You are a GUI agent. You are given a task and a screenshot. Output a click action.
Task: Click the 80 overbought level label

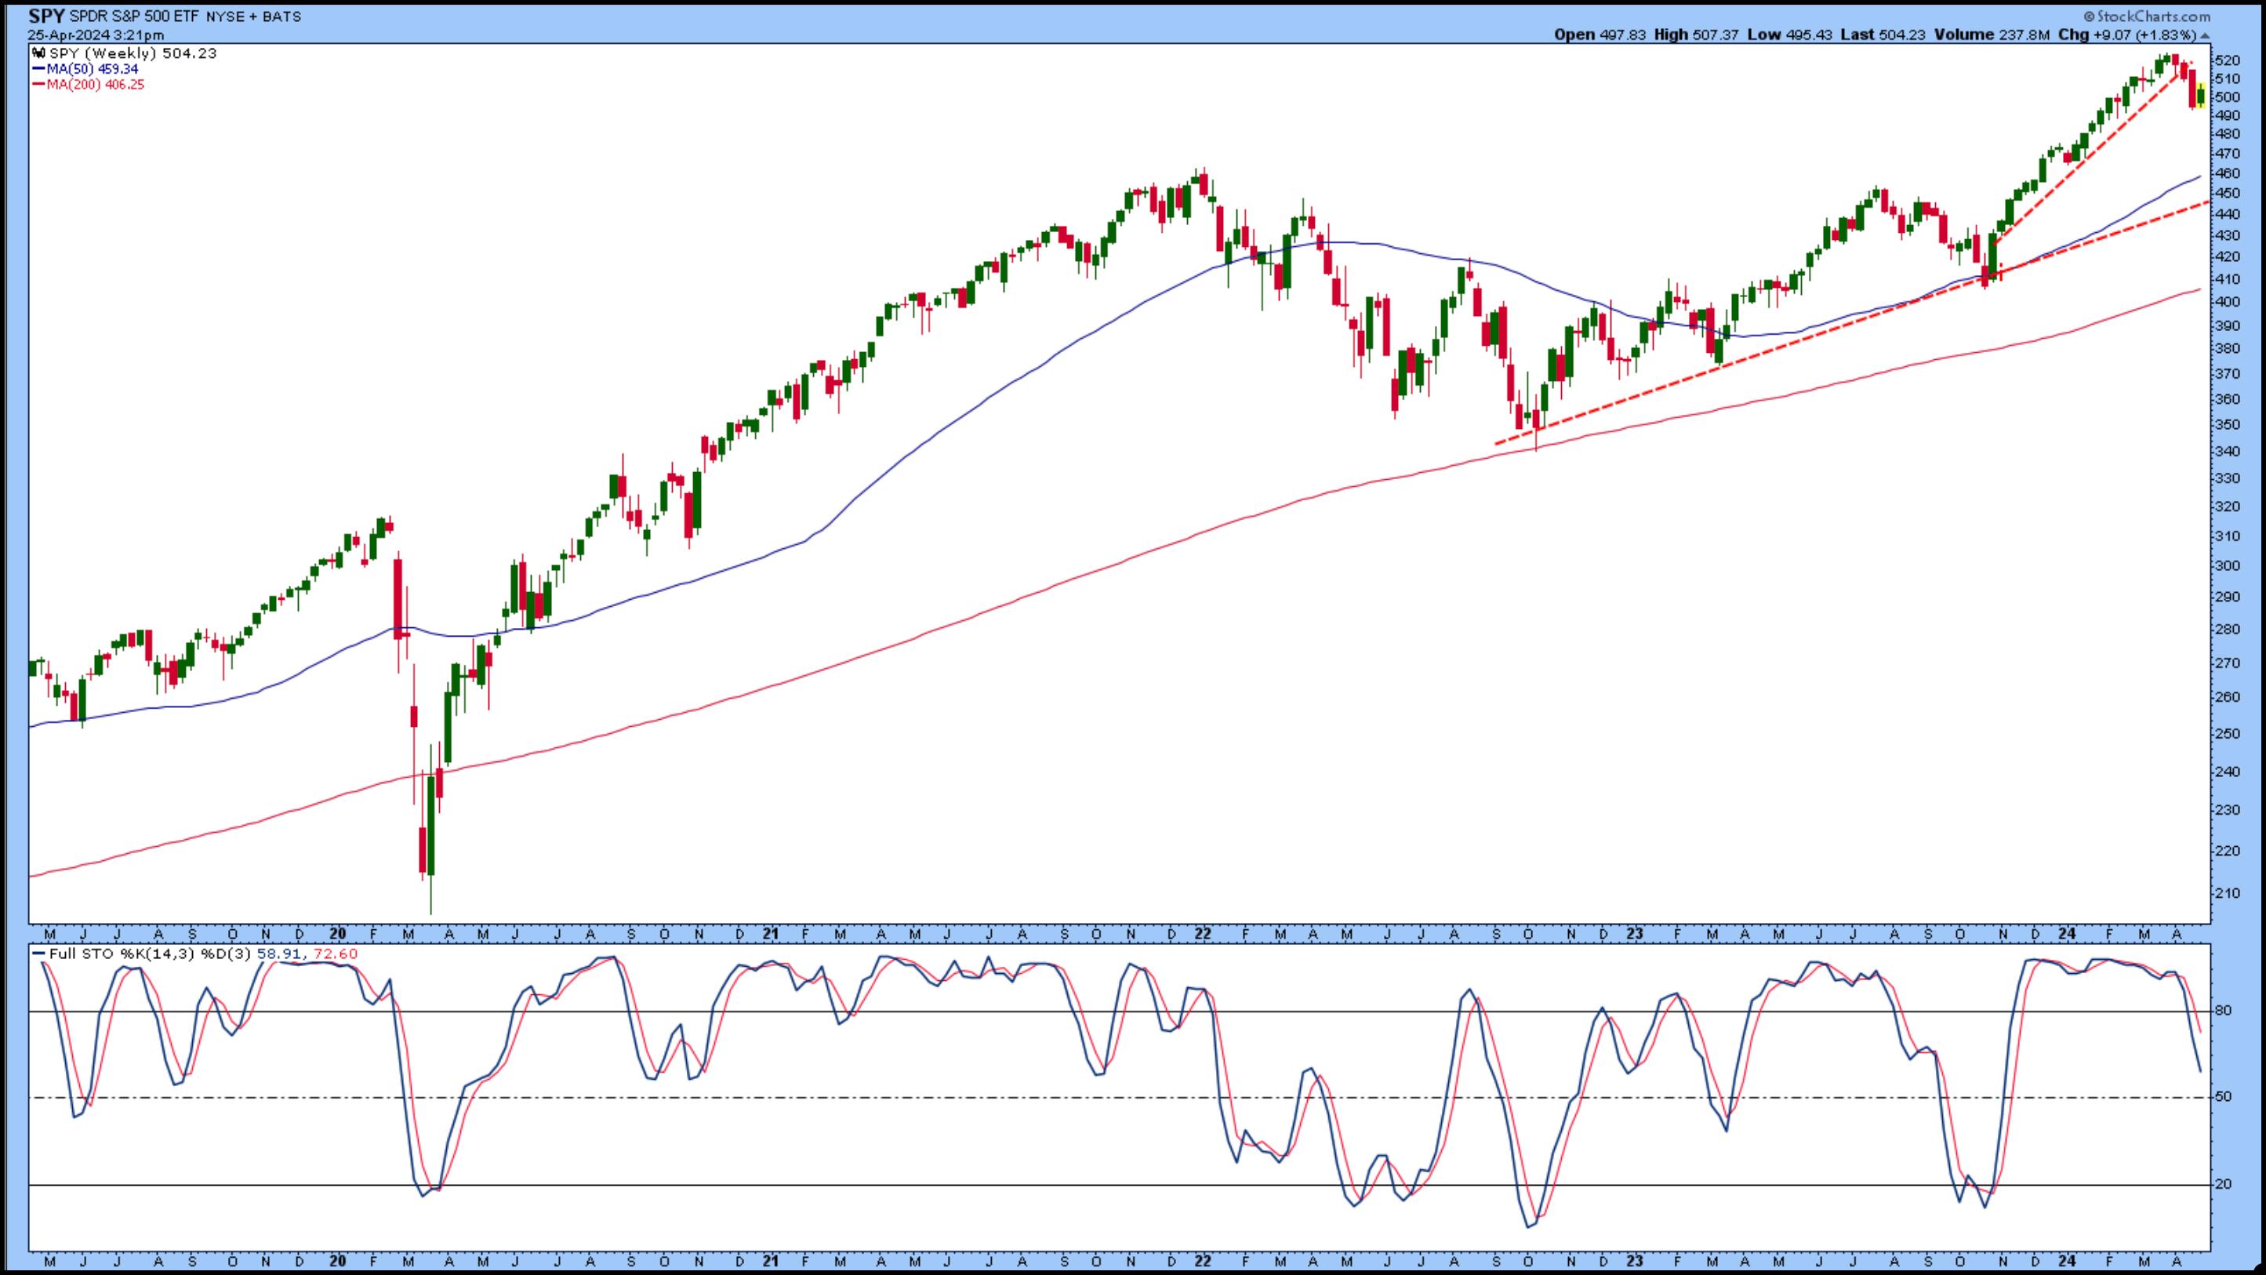[2223, 1011]
